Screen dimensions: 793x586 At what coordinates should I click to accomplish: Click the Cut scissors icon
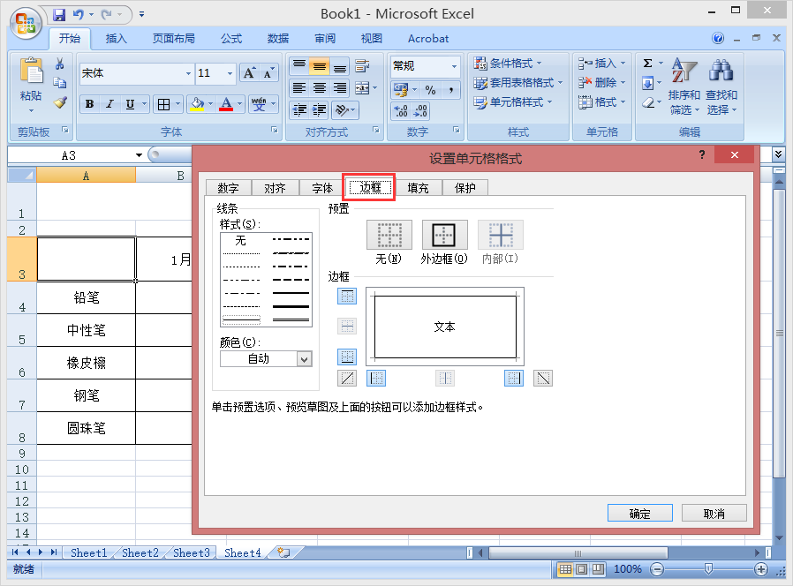click(60, 64)
